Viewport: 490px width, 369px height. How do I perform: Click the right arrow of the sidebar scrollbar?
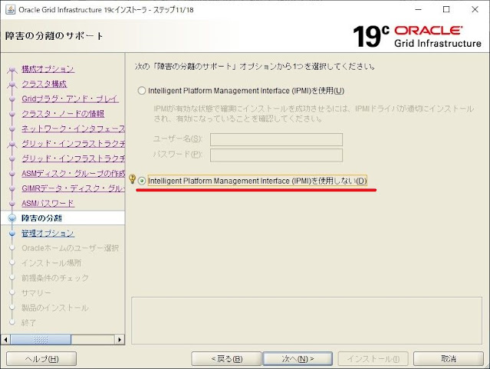pyautogui.click(x=120, y=339)
